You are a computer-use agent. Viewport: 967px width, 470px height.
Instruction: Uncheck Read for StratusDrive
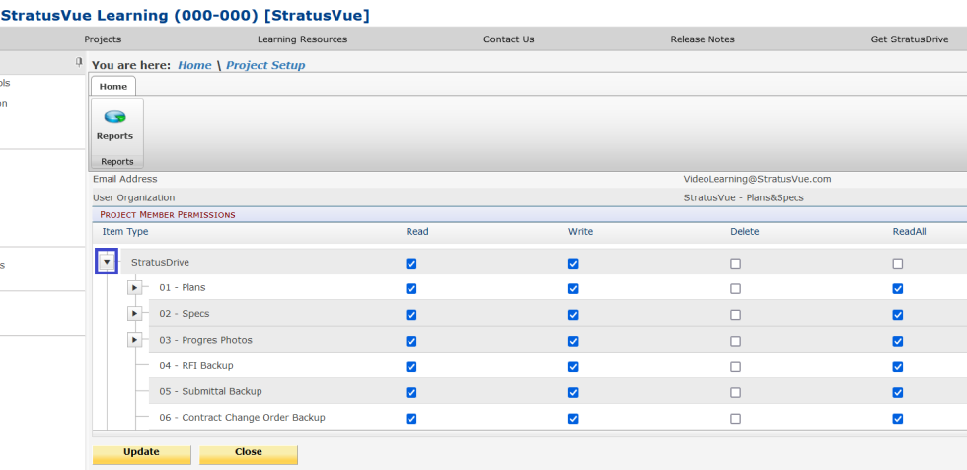(x=411, y=264)
